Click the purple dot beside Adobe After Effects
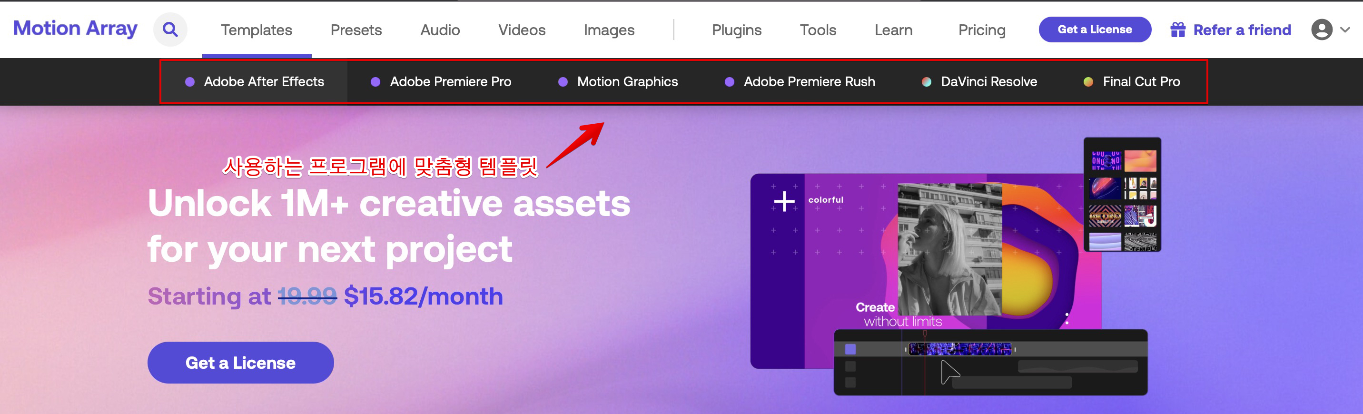The image size is (1363, 414). coord(190,82)
